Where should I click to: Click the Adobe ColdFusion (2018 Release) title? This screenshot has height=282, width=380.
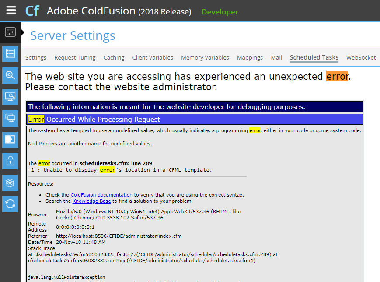tap(119, 11)
